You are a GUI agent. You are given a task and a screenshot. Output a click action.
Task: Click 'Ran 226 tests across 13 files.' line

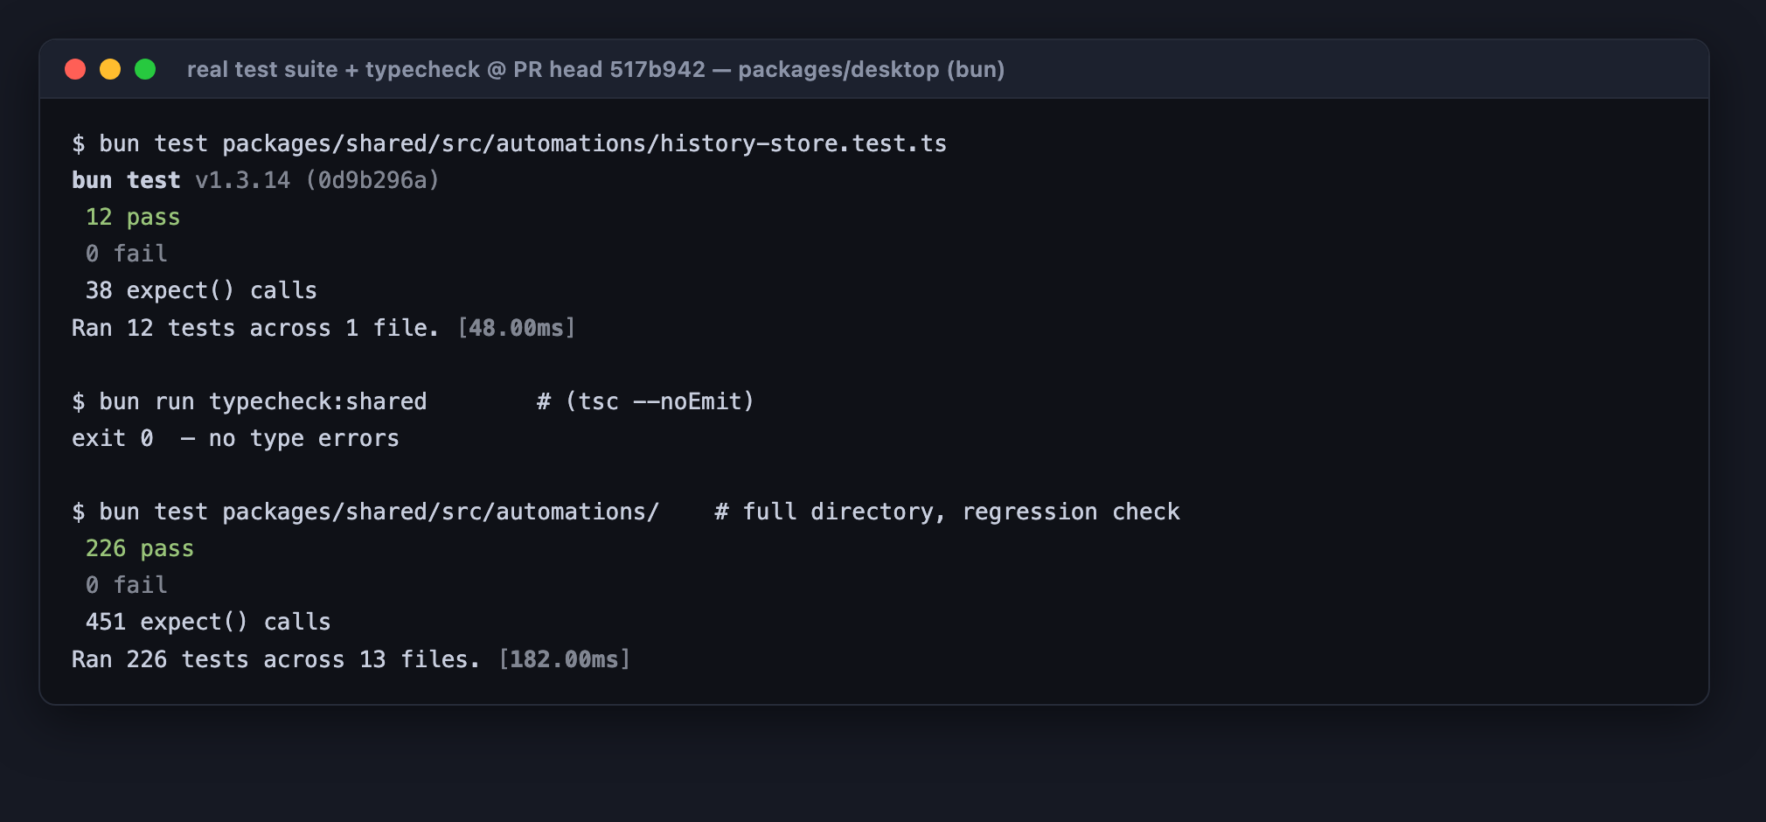(351, 659)
